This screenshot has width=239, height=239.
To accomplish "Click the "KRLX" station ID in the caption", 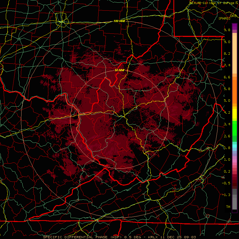I will [153, 237].
